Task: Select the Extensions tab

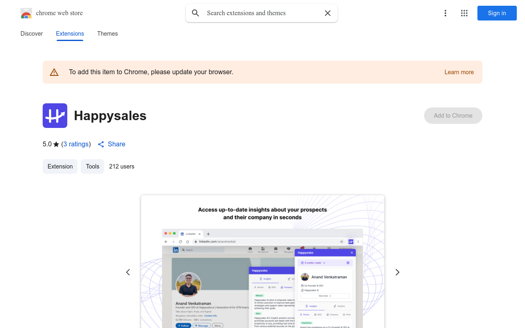Action: tap(70, 34)
